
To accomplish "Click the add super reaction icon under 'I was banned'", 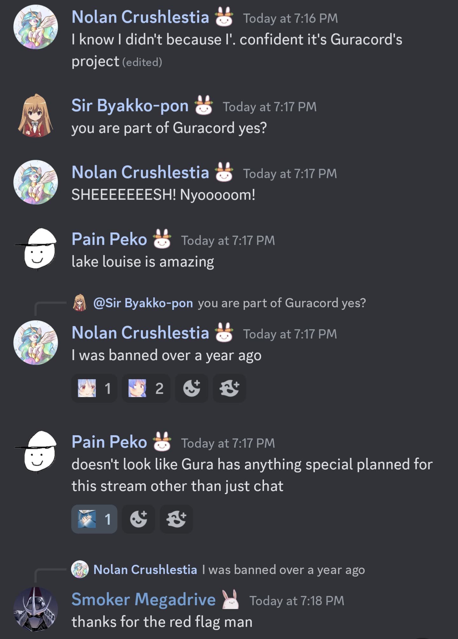I will [229, 388].
